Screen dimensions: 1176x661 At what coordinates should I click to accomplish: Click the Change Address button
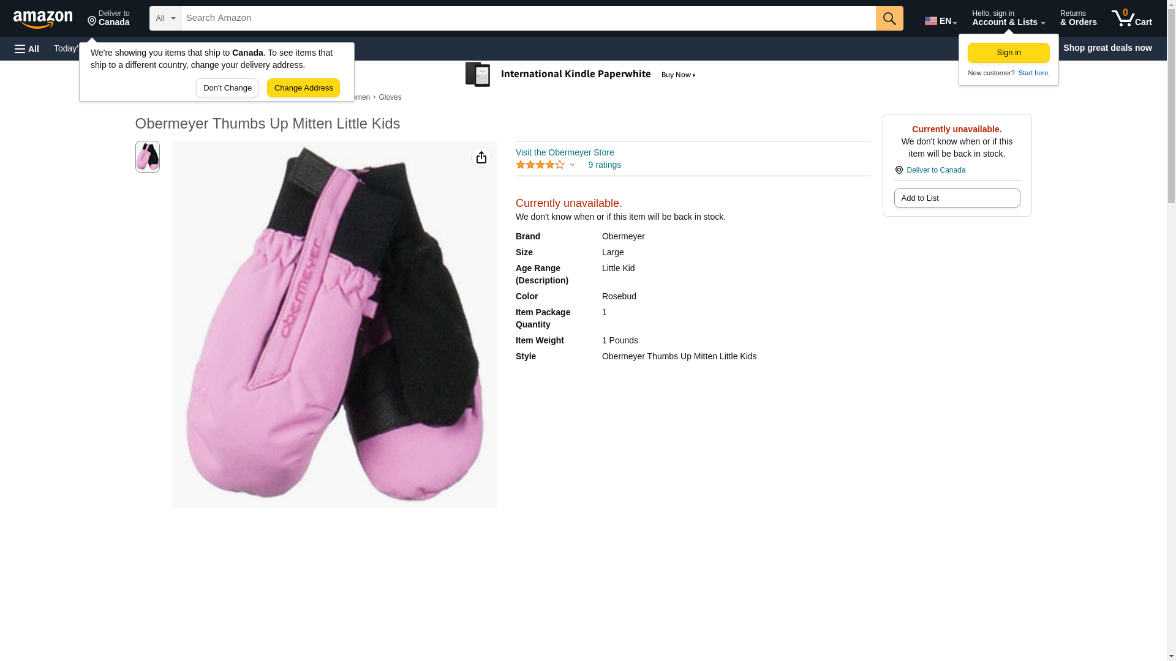tap(303, 88)
